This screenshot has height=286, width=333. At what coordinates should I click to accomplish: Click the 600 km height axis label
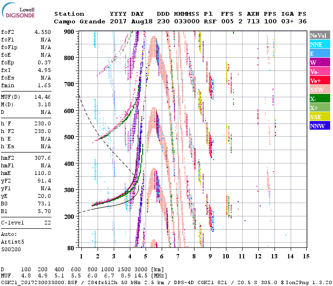tap(69, 111)
